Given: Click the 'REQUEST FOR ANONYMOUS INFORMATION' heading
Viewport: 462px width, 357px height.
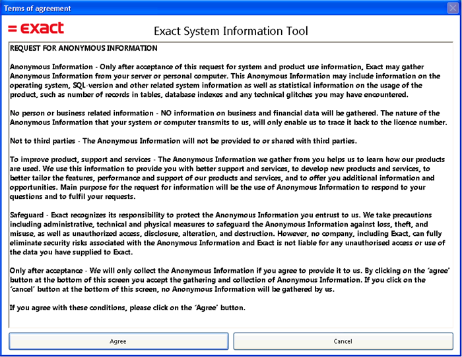Looking at the screenshot, I should [84, 48].
